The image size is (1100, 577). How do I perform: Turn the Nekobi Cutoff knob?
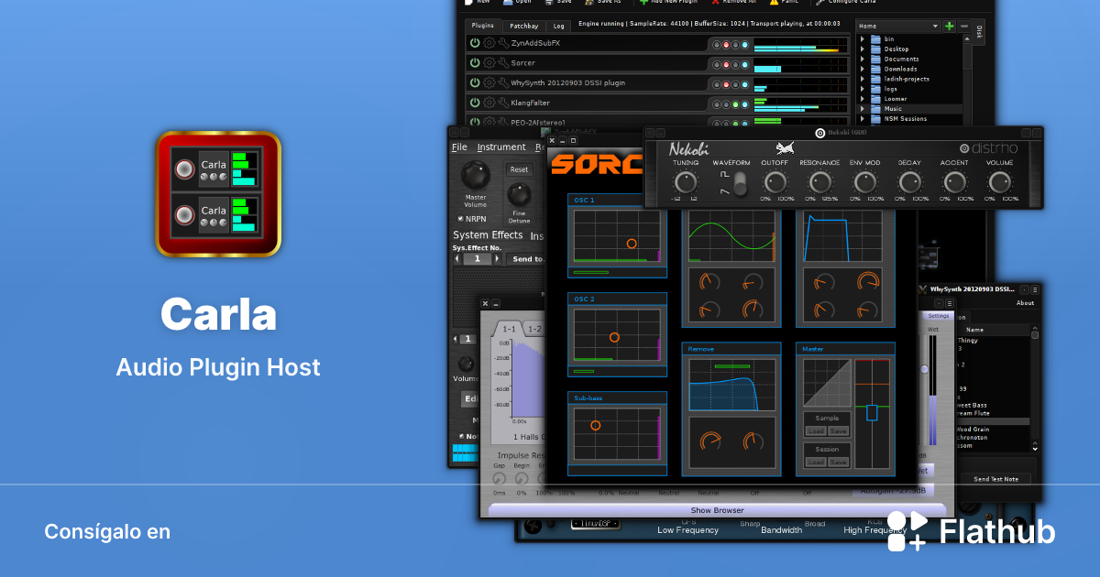click(776, 181)
